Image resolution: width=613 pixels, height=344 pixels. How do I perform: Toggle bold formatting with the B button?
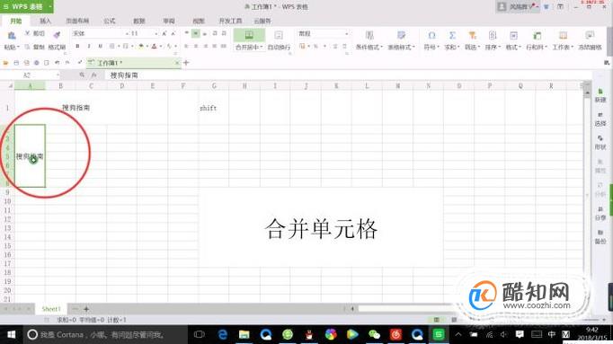(77, 46)
